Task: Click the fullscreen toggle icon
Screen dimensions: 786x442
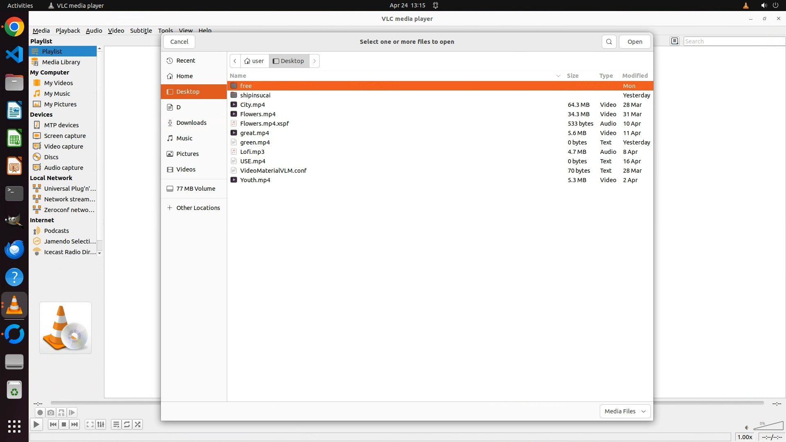Action: pos(90,424)
